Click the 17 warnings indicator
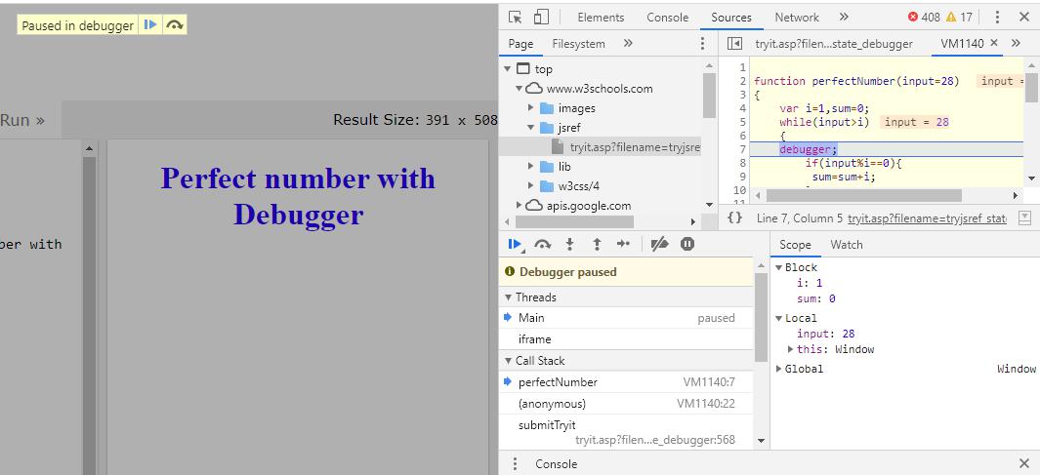Viewport: 1040px width, 475px height. click(959, 18)
